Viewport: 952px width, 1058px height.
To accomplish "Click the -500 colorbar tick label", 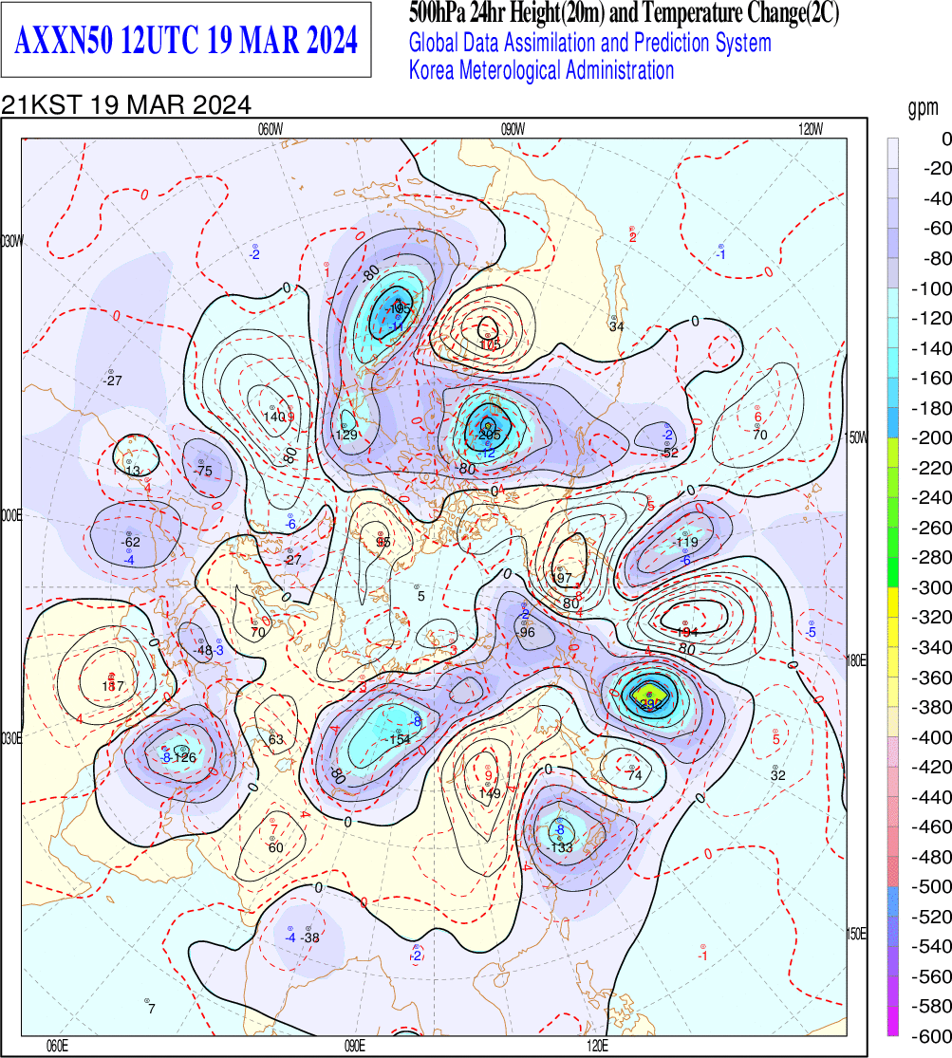I will click(931, 886).
